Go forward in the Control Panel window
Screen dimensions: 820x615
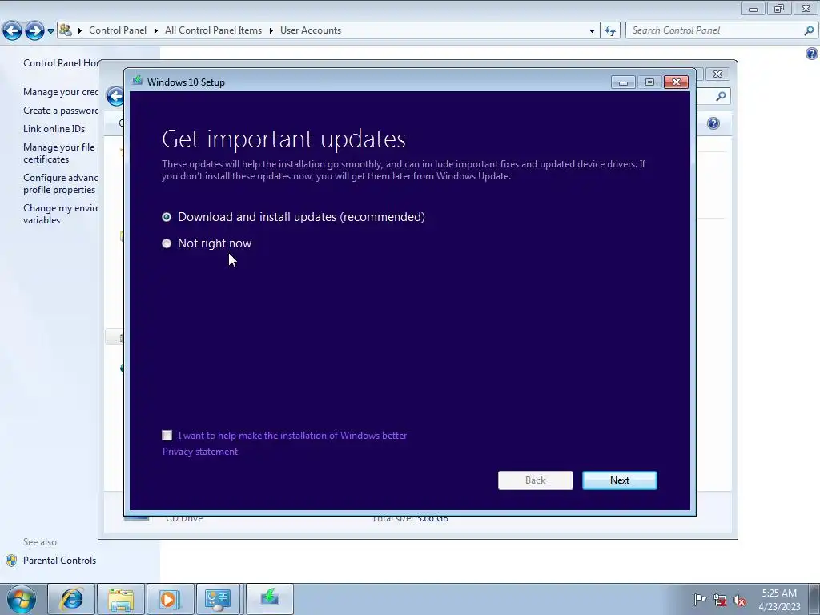tap(34, 31)
